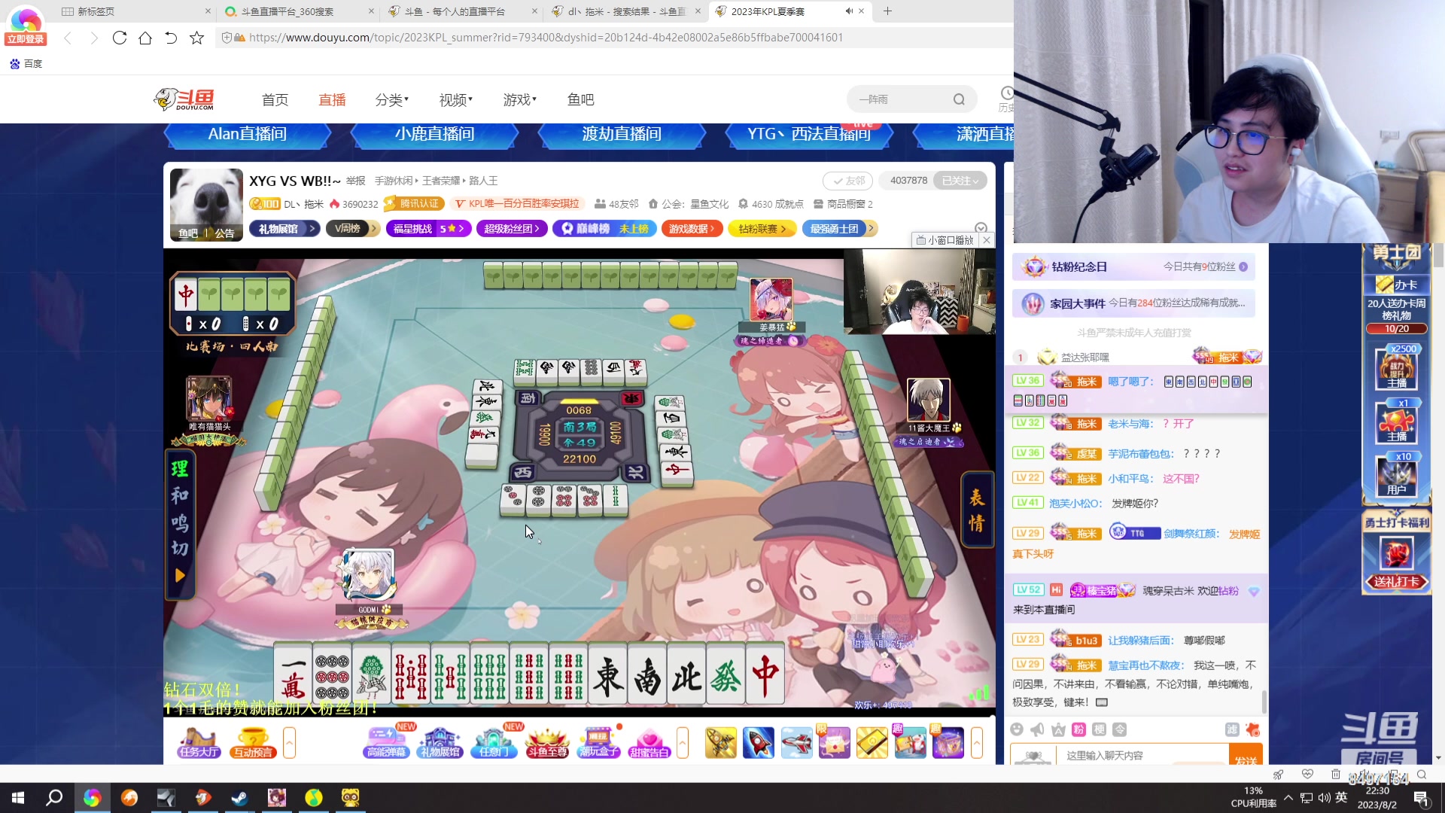
Task: Select the blue rocket gift
Action: 758,742
